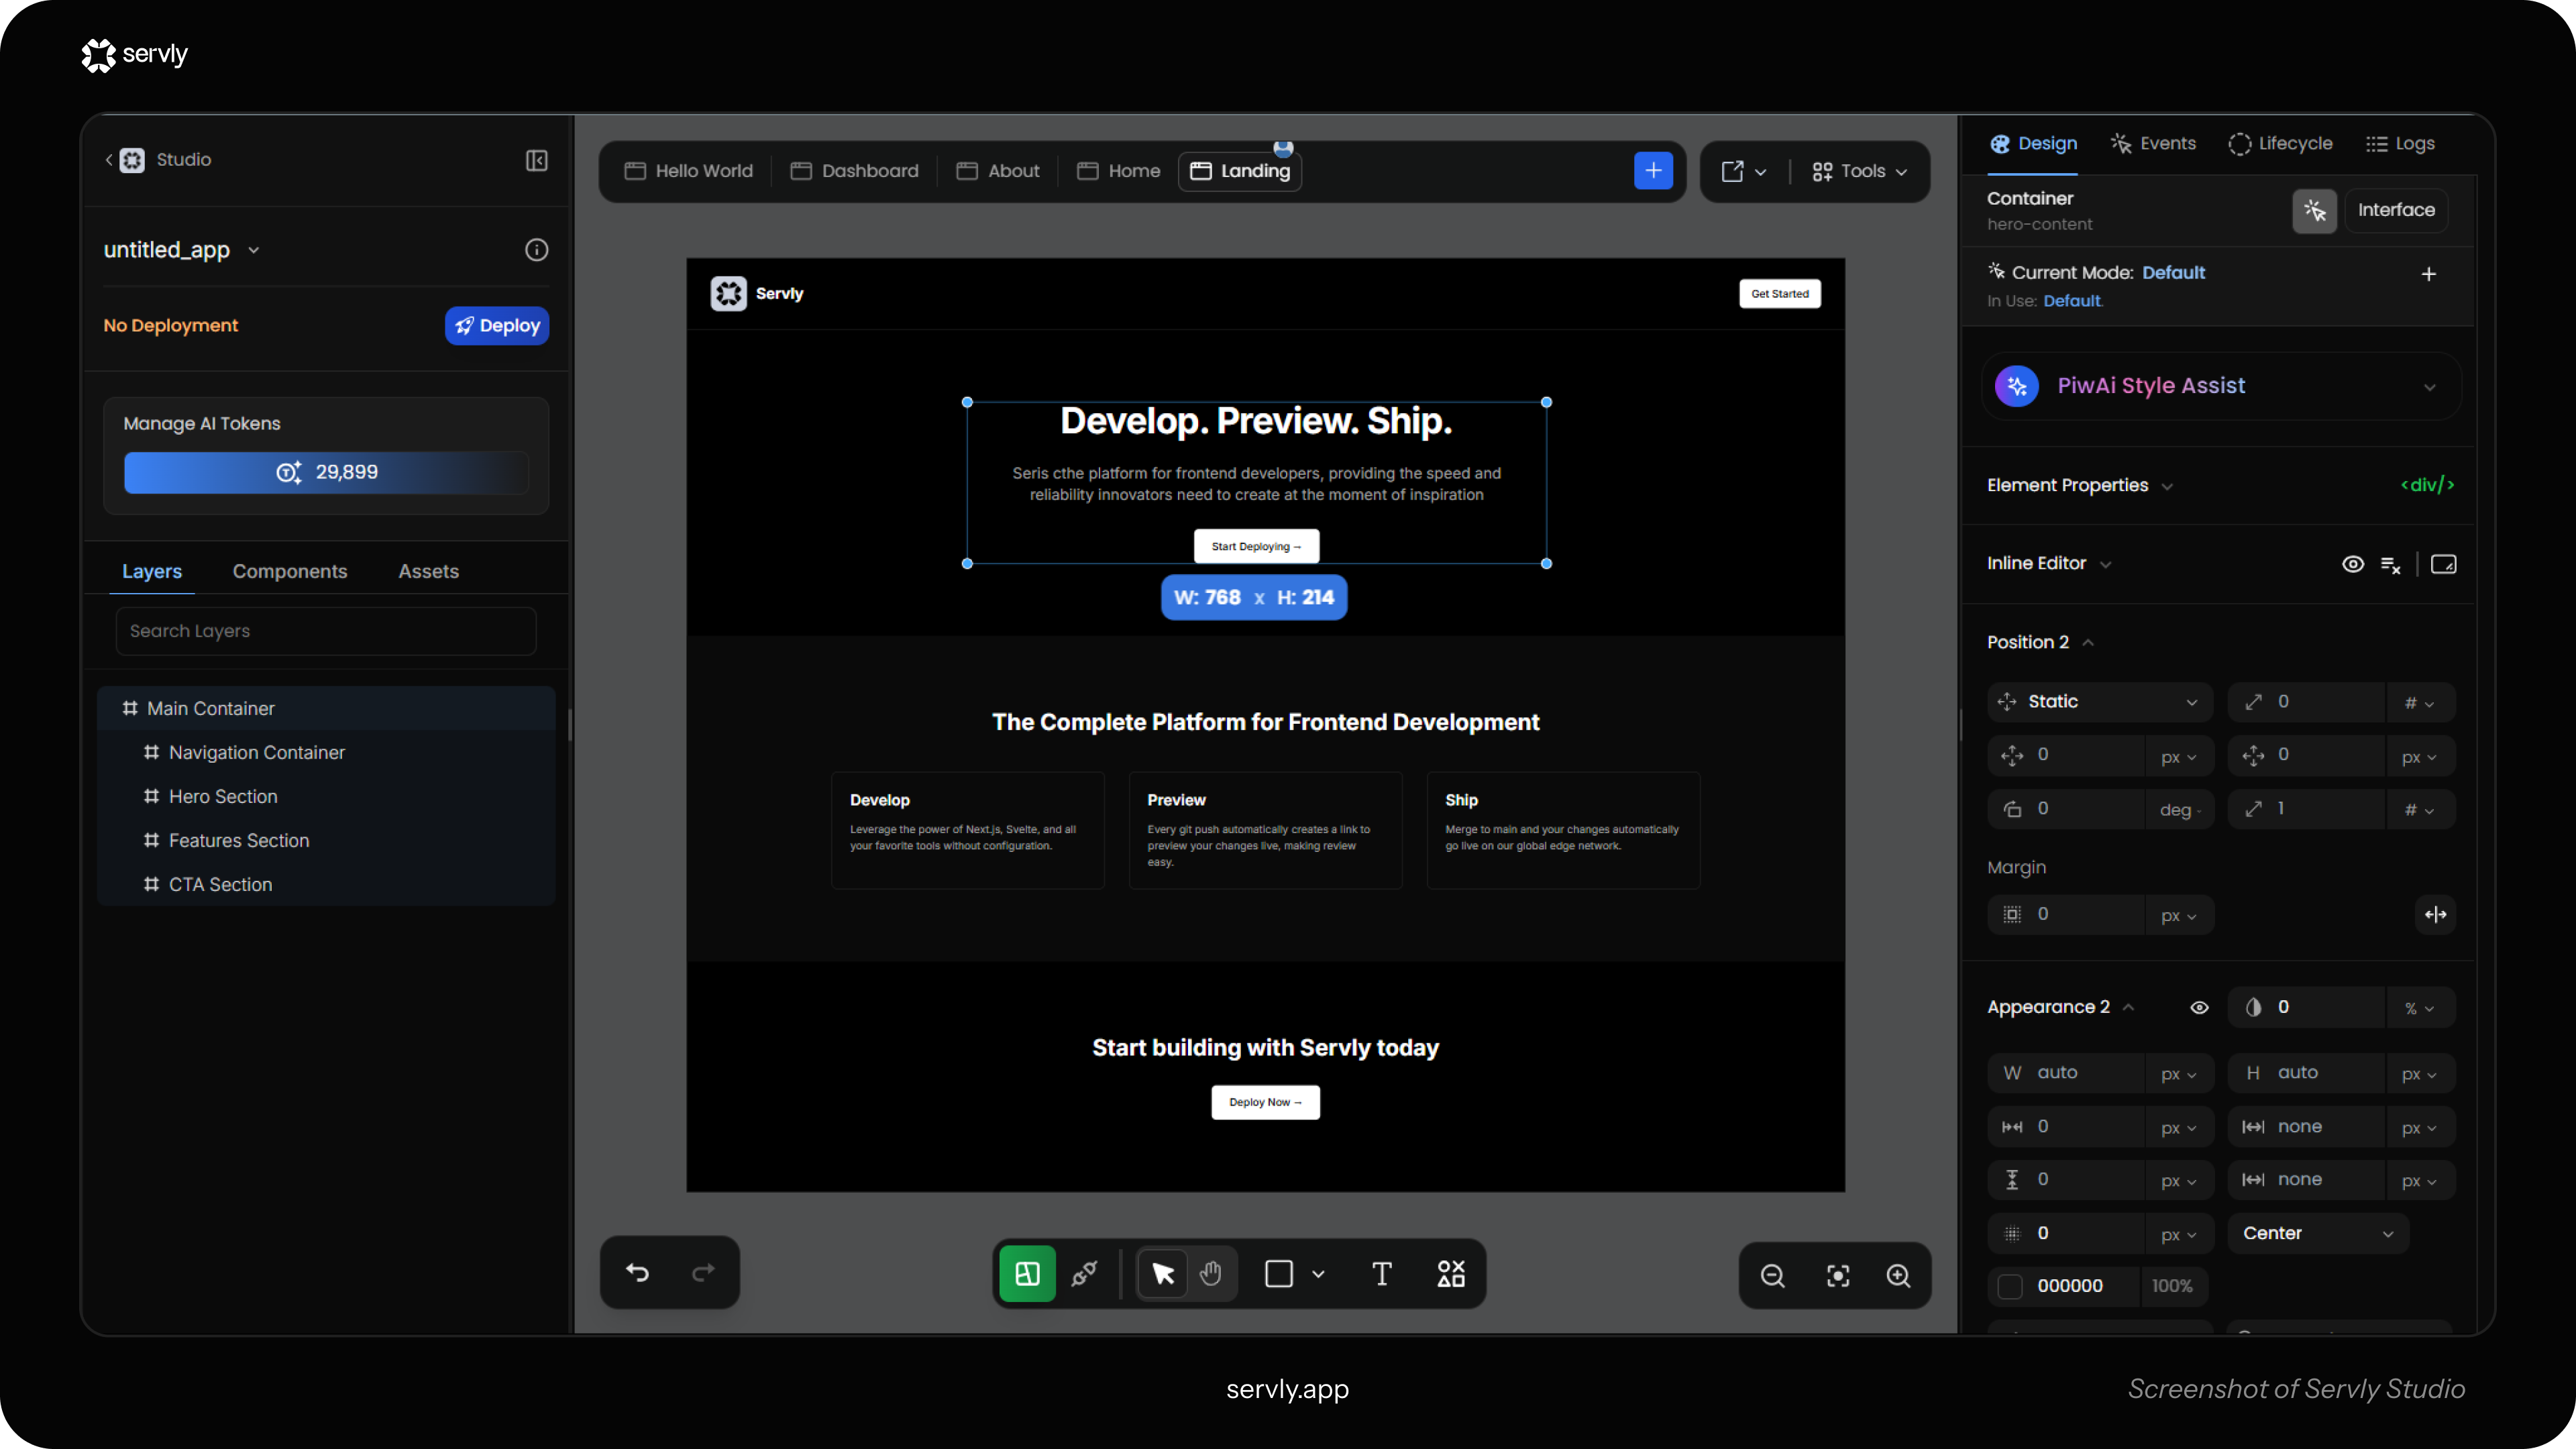
Task: Open the rotation deg unit dropdown
Action: (2179, 810)
